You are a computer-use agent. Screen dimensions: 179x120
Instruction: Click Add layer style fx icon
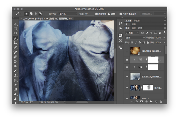pyautogui.click(x=137, y=101)
